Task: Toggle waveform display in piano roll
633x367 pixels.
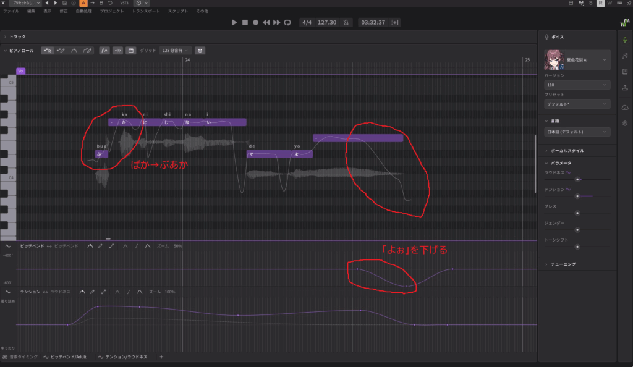Action: click(x=117, y=51)
